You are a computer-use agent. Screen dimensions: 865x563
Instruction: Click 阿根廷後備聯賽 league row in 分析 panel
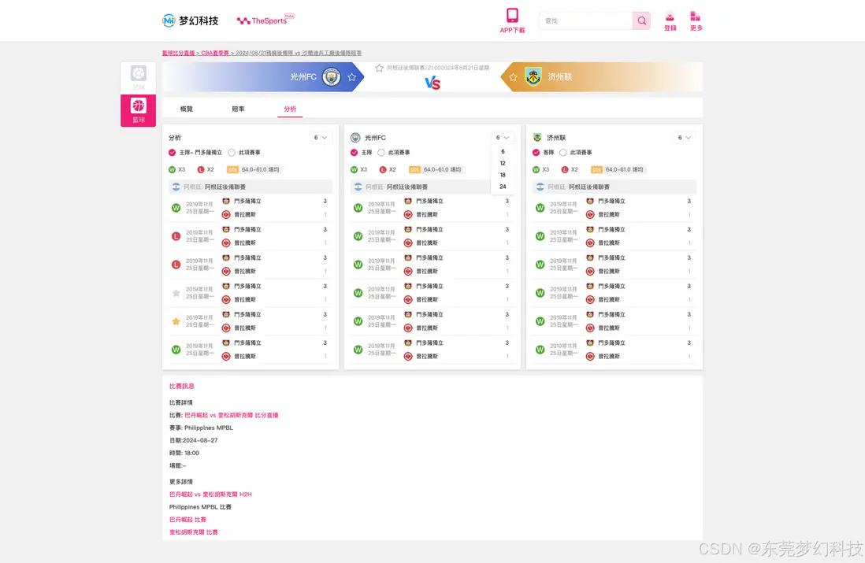click(x=251, y=187)
